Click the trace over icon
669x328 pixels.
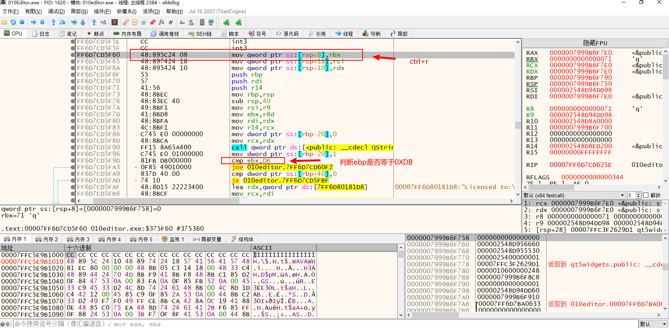pos(83,22)
